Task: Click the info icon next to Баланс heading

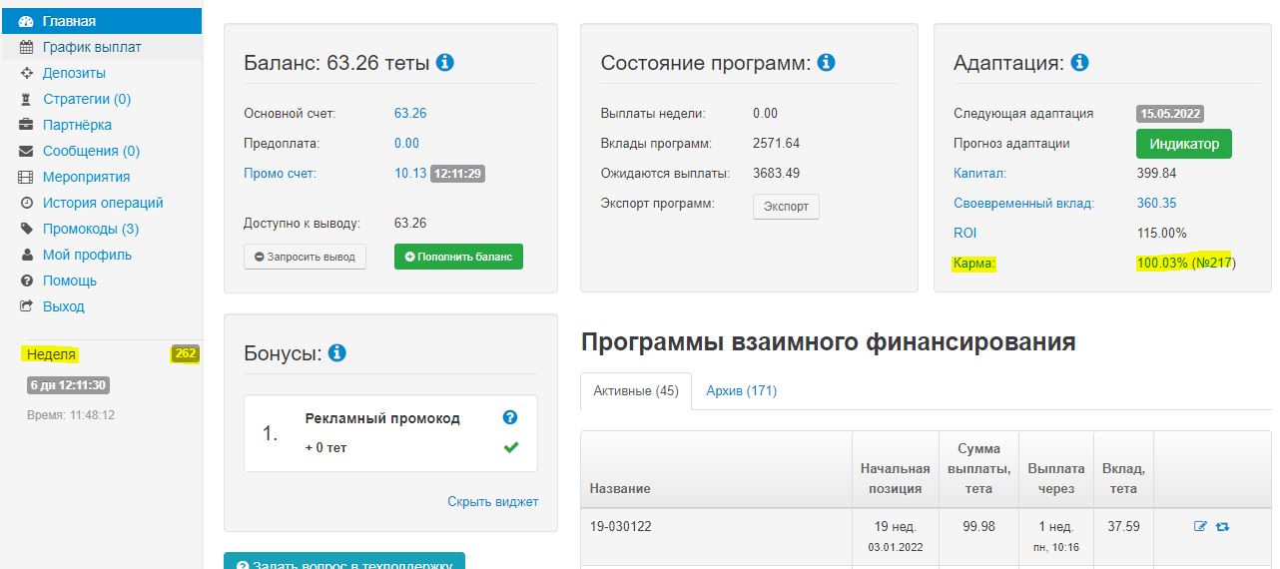Action: point(445,63)
